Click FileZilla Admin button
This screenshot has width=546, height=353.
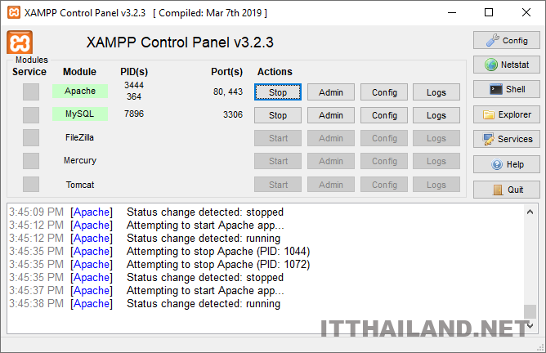coord(331,138)
